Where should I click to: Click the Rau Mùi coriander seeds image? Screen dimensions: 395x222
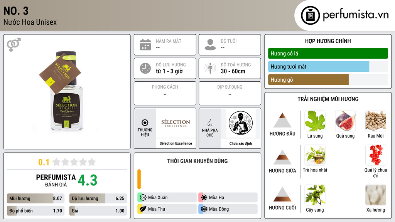(x=376, y=121)
